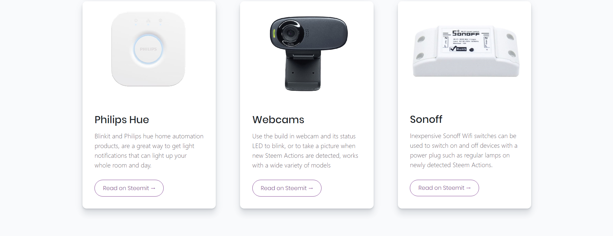Click the arrow in Webcams Steemit button
The height and width of the screenshot is (236, 613).
click(311, 188)
